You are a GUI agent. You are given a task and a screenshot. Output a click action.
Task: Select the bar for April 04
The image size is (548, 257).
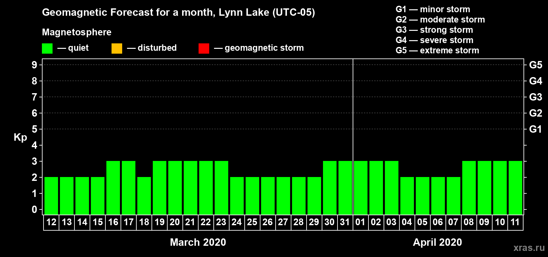tap(407, 196)
